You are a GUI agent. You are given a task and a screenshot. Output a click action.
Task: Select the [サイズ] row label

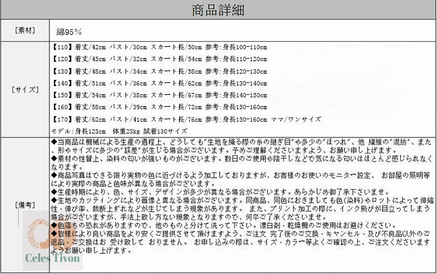click(x=24, y=89)
